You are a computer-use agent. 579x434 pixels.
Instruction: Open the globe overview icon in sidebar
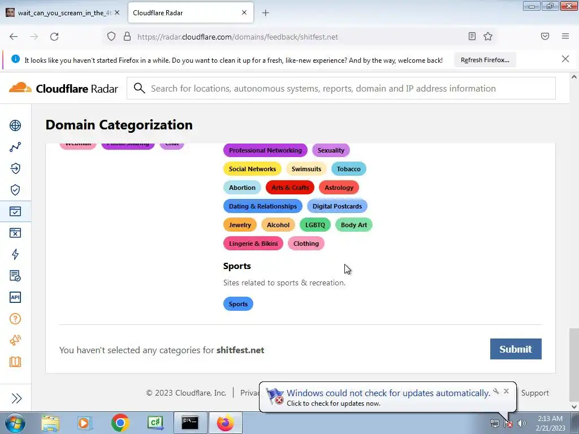pos(15,125)
